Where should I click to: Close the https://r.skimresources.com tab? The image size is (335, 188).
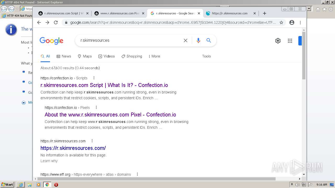[255, 13]
